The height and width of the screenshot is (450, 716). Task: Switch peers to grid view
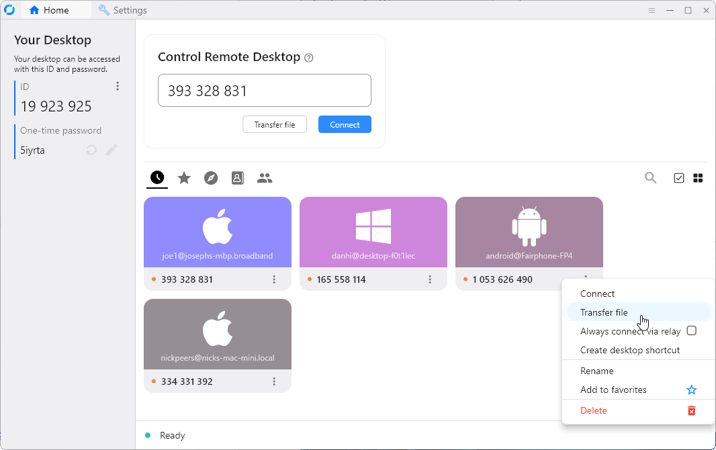[698, 178]
